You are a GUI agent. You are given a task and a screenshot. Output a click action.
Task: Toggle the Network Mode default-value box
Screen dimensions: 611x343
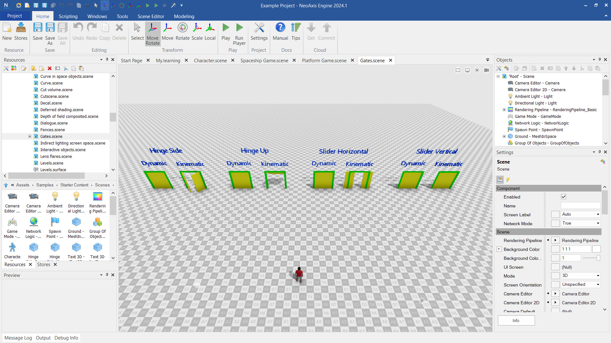[555, 223]
